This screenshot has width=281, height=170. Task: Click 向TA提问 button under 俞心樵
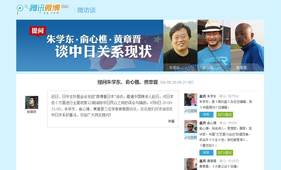point(225,153)
